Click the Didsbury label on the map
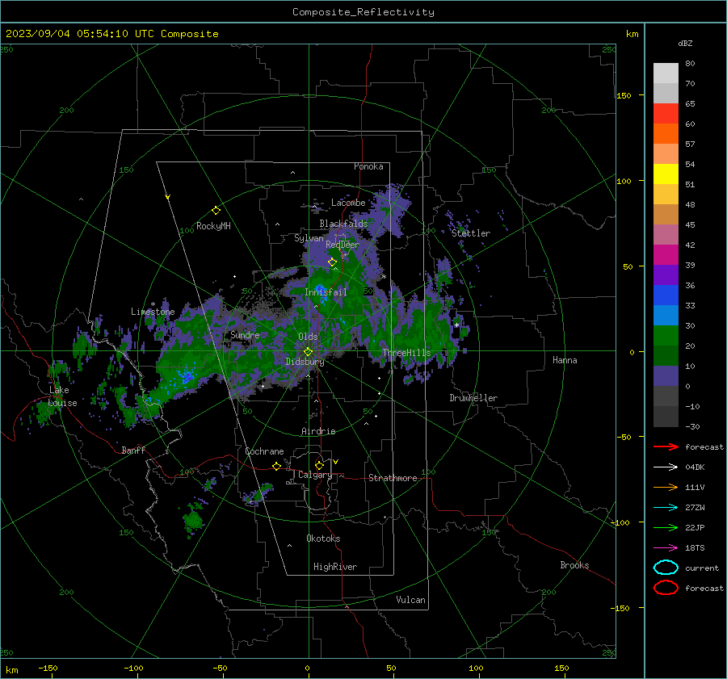 click(x=305, y=362)
